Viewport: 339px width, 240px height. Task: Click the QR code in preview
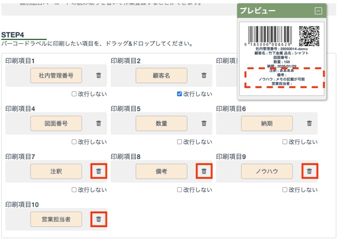click(309, 36)
